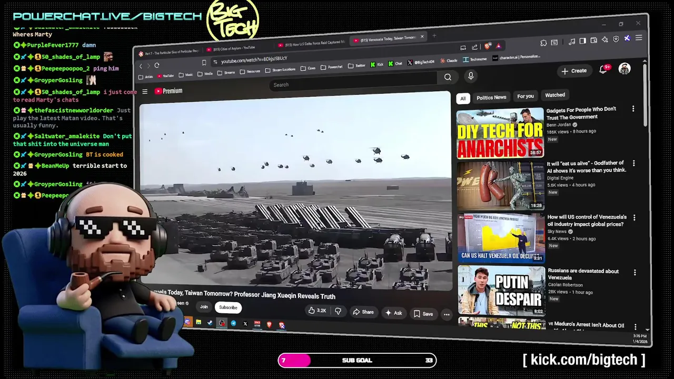Screen dimensions: 674x379
Task: Go back in browser history
Action: pyautogui.click(x=141, y=66)
